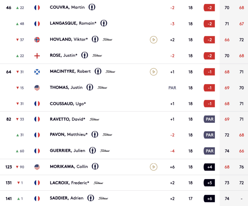
Task: Click the USA flag beside Morikawa
Action: tap(37, 167)
